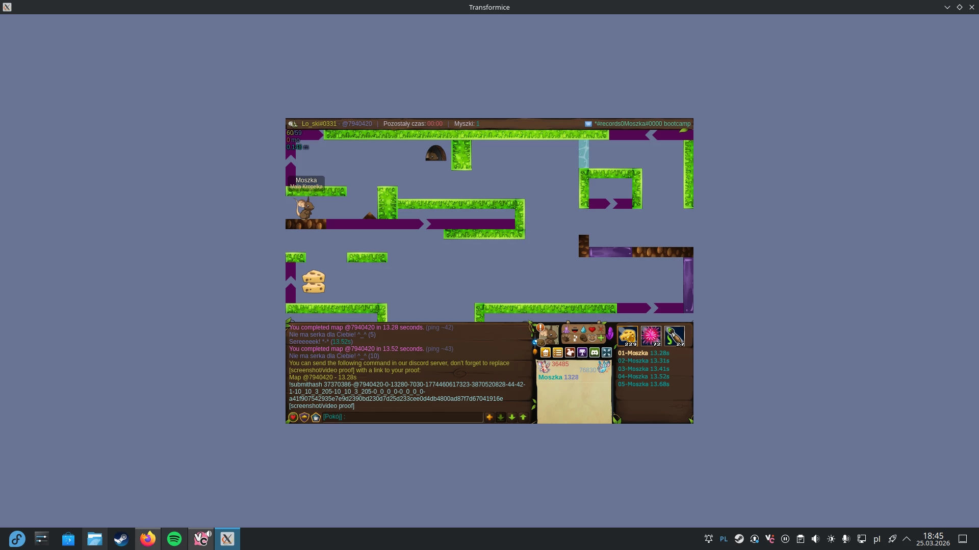The image size is (979, 550).
Task: Click the chat input field labeled [Pokój]
Action: coord(402,417)
